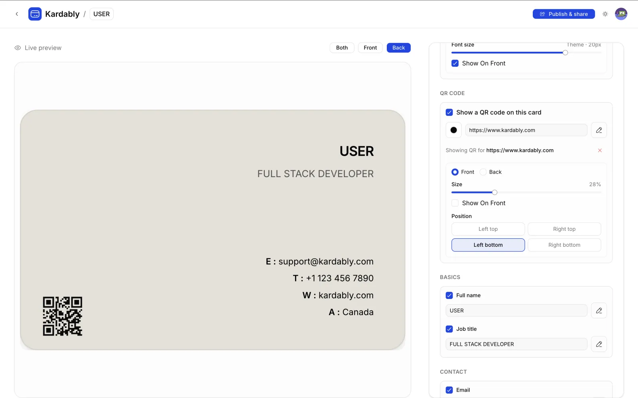Image resolution: width=638 pixels, height=398 pixels.
Task: Click the BASICS section heading
Action: [450, 277]
